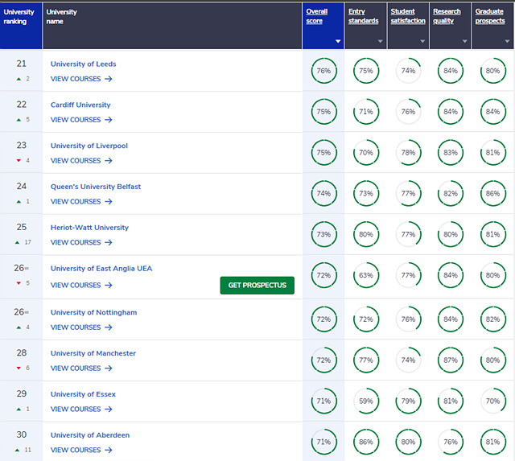515x461 pixels.
Task: Open University of Essex page
Action: click(x=83, y=394)
